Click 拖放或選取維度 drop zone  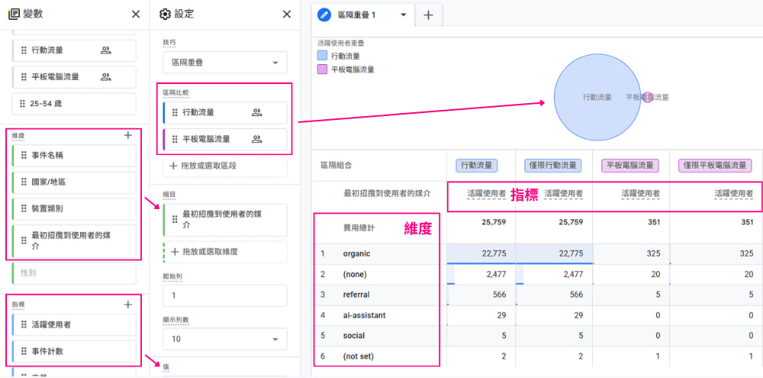[x=225, y=252]
